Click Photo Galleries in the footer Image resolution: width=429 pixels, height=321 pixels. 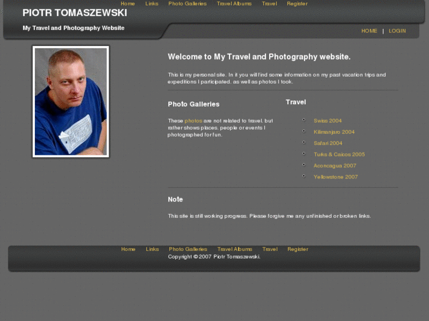(x=188, y=249)
